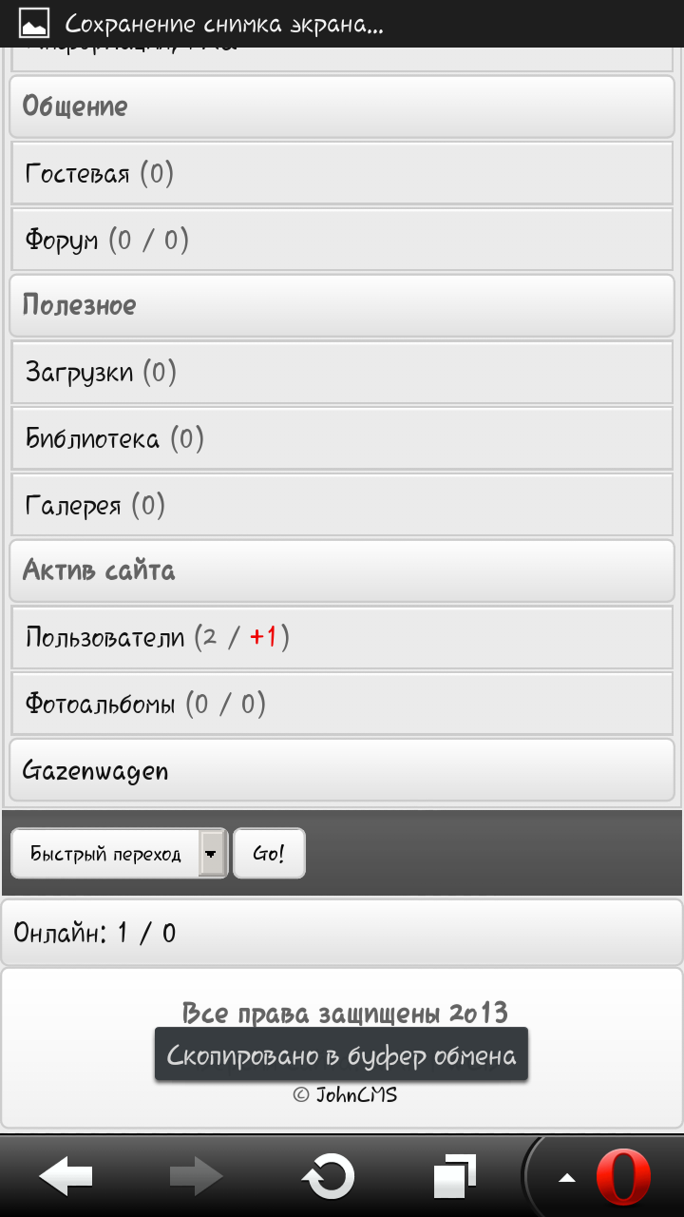Tap the small arrow beside Opera logo
This screenshot has height=1217, width=684.
[567, 1179]
